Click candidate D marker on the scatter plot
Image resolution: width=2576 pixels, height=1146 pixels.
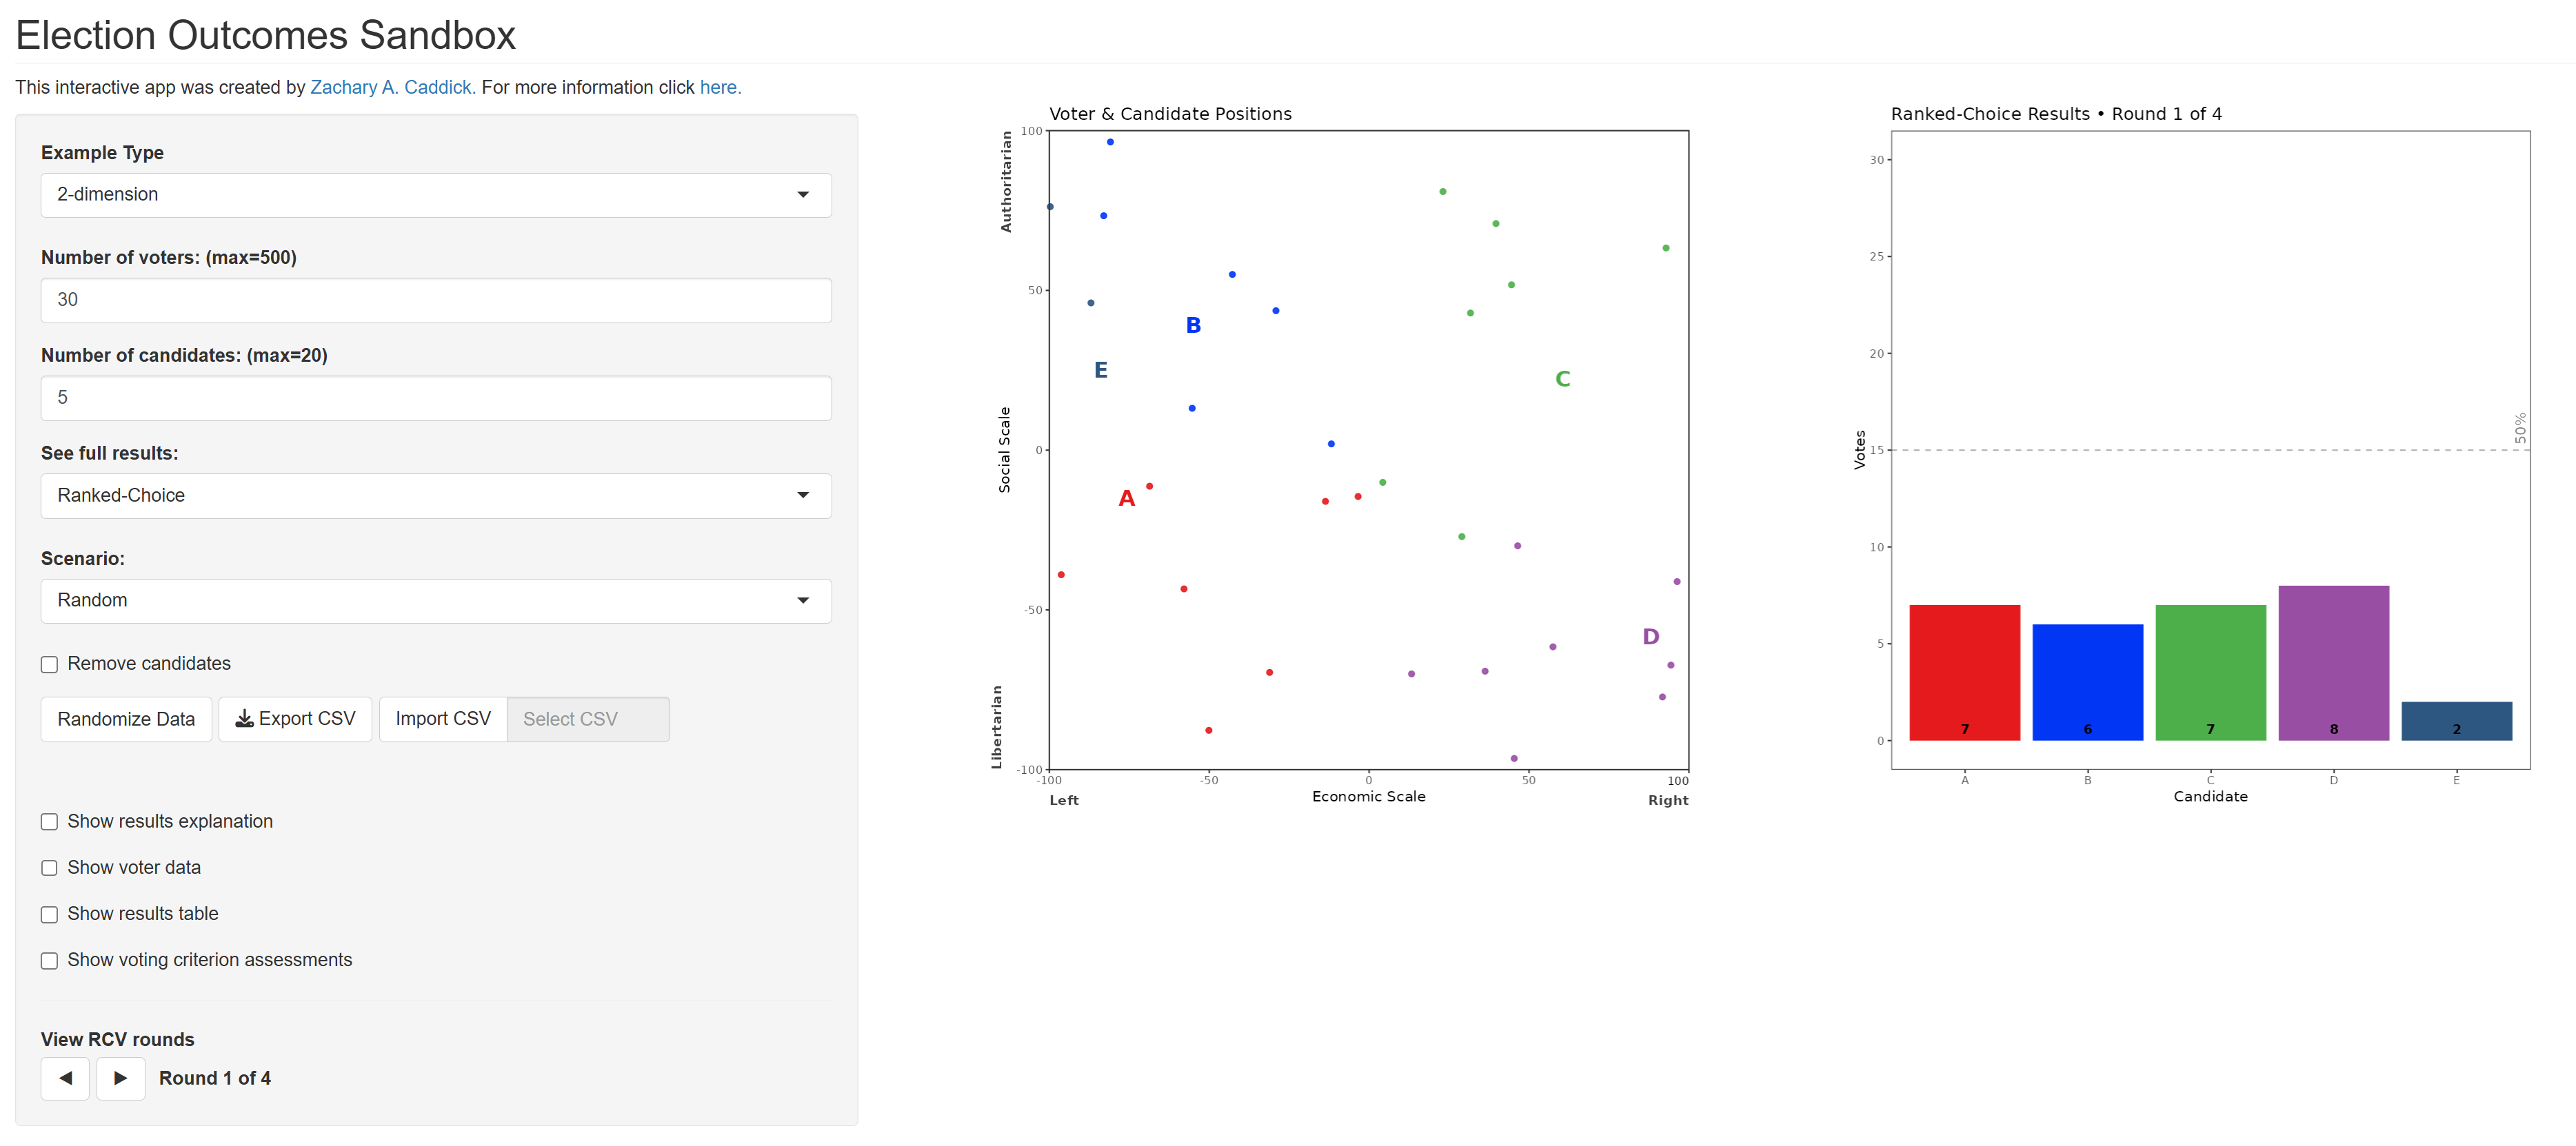click(x=1650, y=637)
